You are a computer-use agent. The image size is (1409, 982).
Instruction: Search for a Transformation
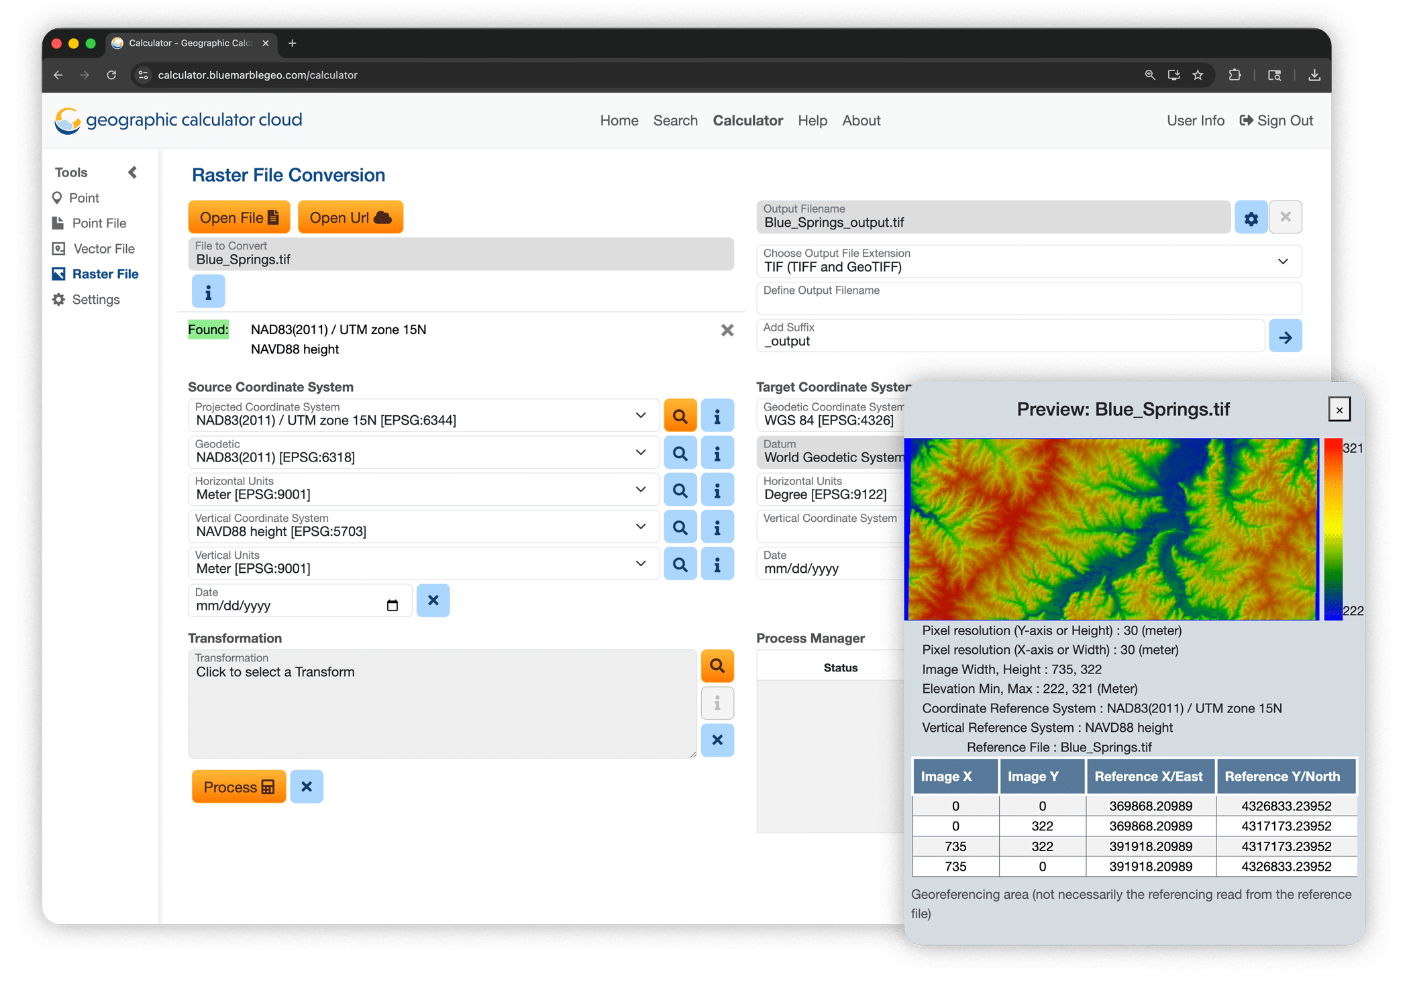point(717,665)
